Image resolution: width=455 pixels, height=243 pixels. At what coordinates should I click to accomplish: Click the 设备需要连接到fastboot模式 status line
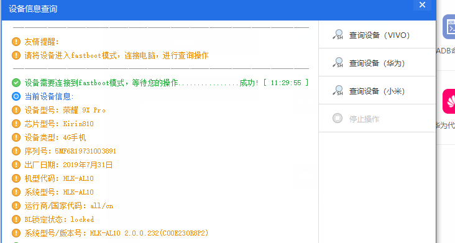tap(167, 83)
